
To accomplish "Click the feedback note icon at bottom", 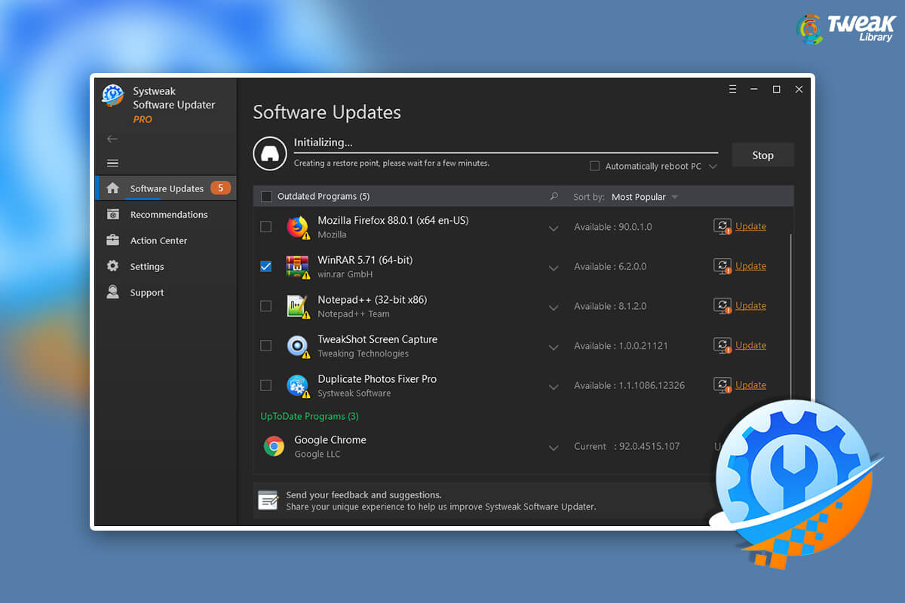I will coord(268,499).
